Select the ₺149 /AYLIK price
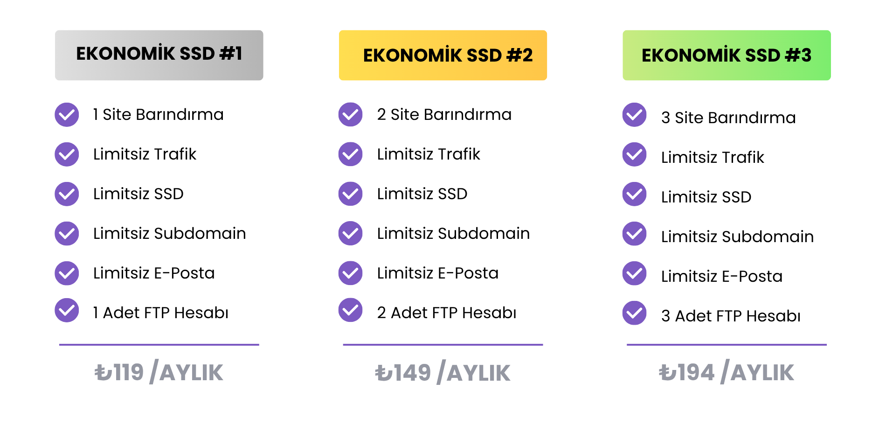The height and width of the screenshot is (425, 886). [443, 373]
